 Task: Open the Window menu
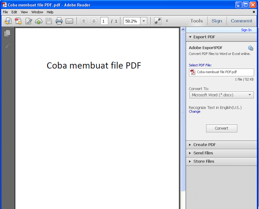pos(37,12)
